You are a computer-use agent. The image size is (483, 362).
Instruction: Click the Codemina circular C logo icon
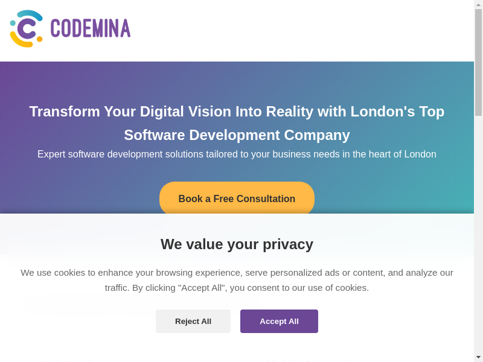(x=27, y=28)
